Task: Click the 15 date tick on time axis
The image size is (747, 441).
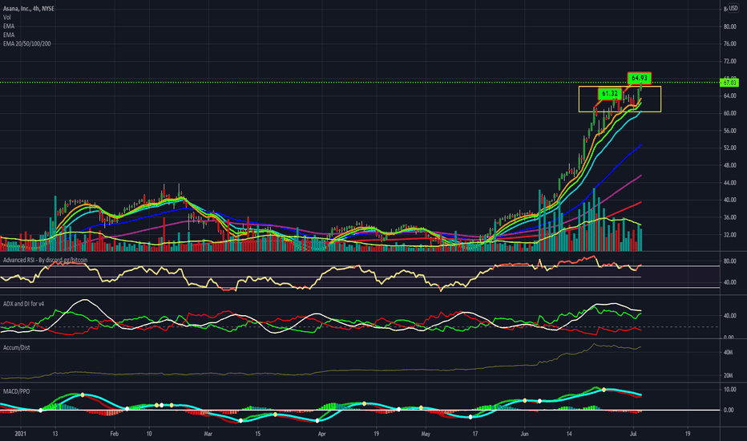Action: pyautogui.click(x=258, y=434)
